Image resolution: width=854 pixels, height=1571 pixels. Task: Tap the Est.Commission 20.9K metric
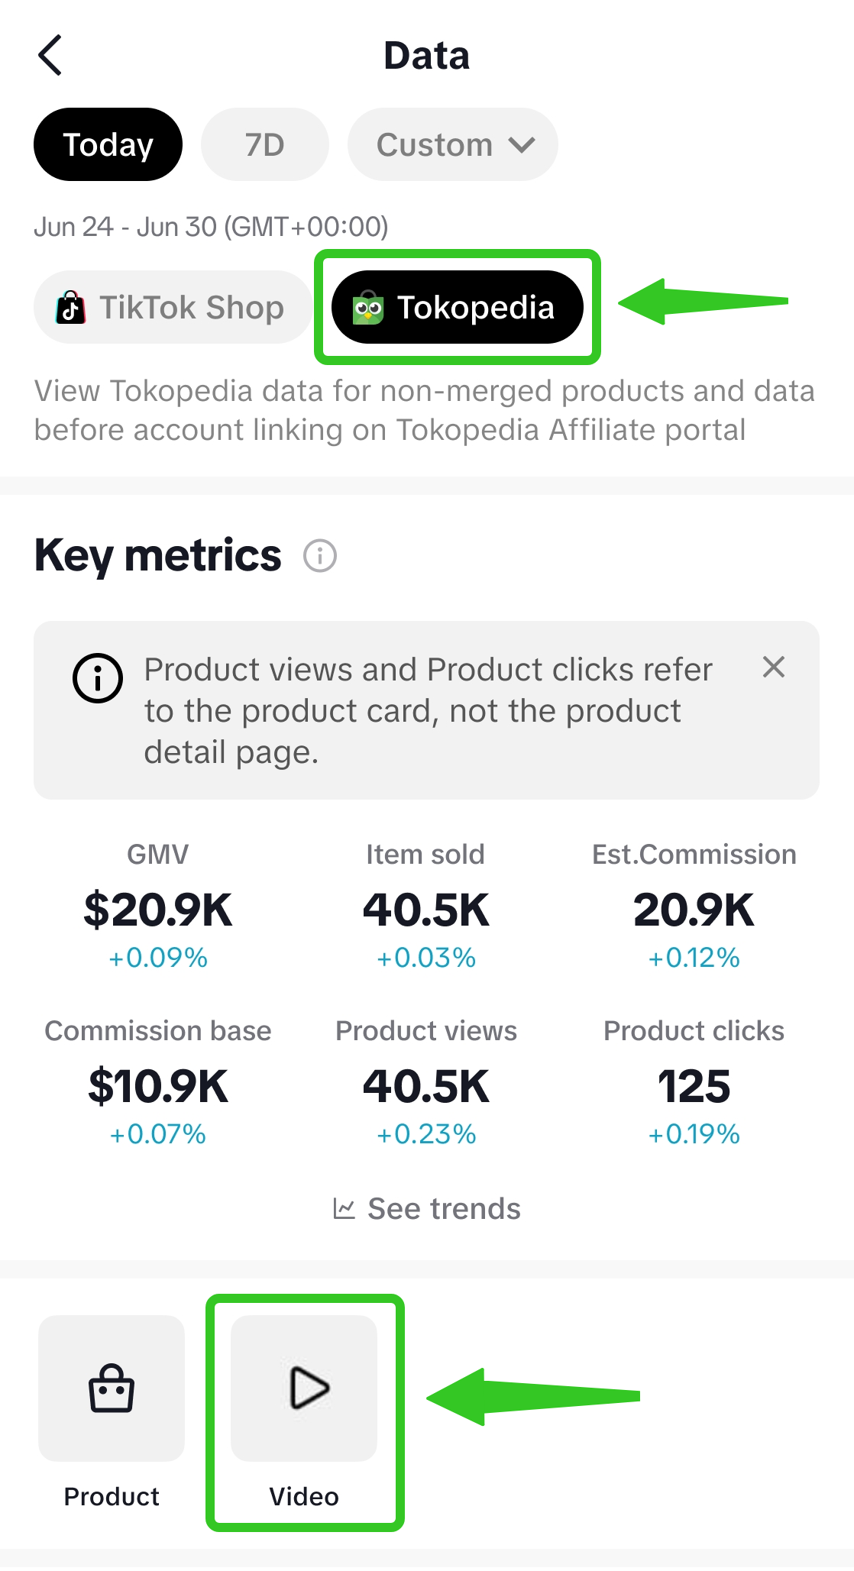coord(694,909)
